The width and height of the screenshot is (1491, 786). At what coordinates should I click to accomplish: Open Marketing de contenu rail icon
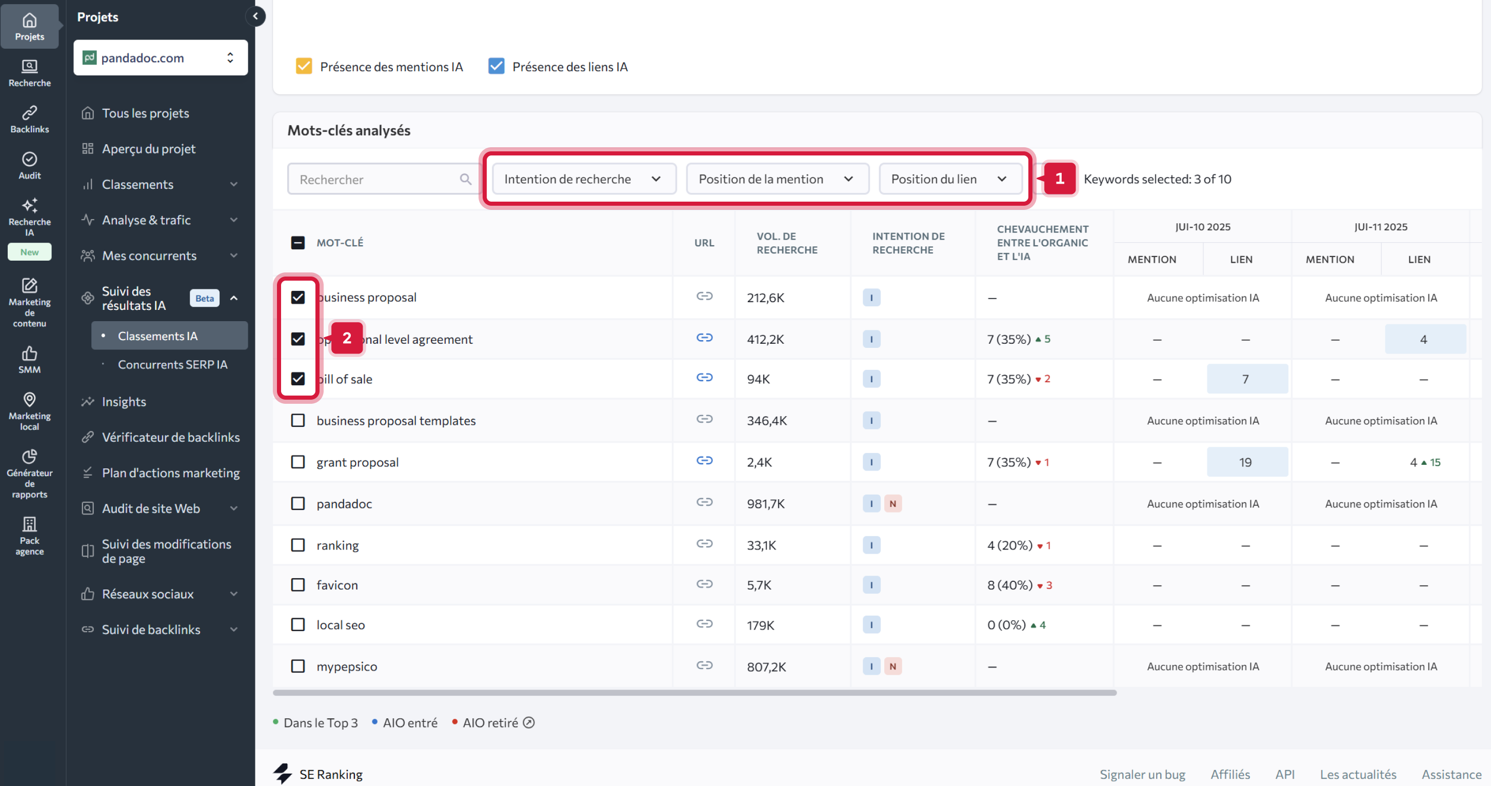[30, 303]
